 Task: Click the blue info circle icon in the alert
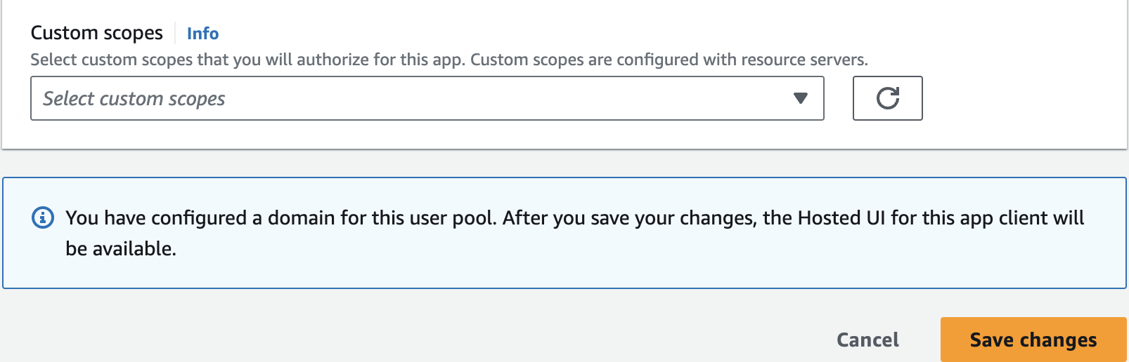click(43, 217)
